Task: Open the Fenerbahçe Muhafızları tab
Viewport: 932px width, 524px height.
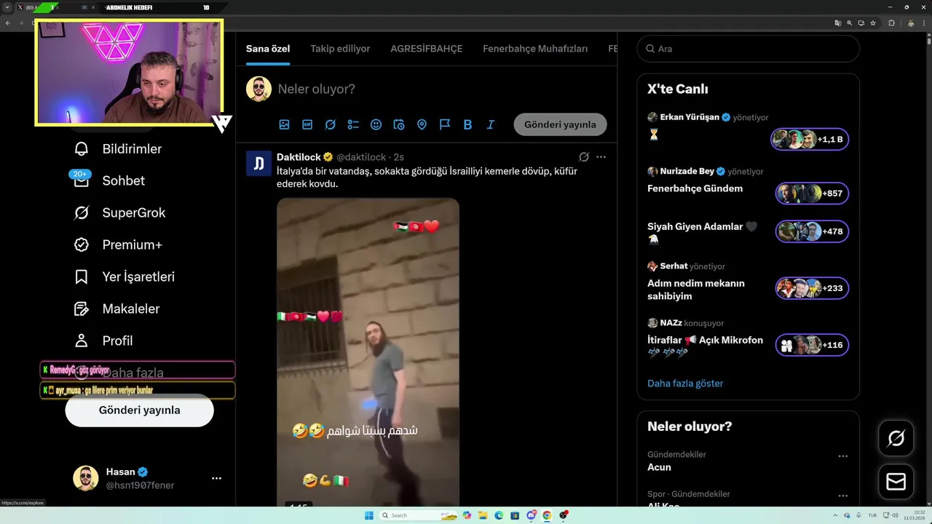Action: coord(535,49)
